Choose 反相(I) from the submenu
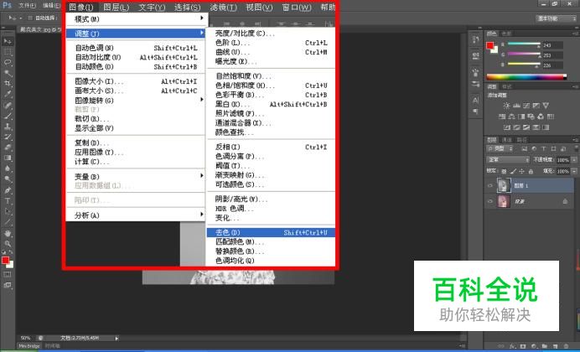 [x=271, y=148]
